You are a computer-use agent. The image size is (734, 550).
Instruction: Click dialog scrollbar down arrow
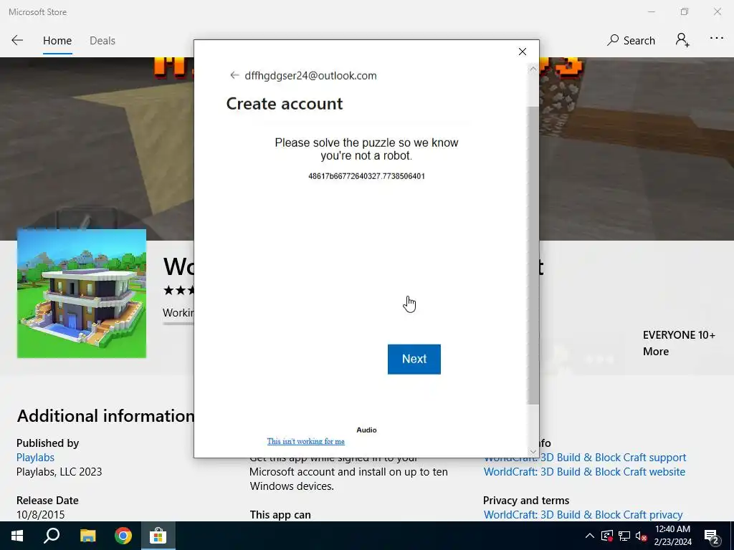[533, 452]
